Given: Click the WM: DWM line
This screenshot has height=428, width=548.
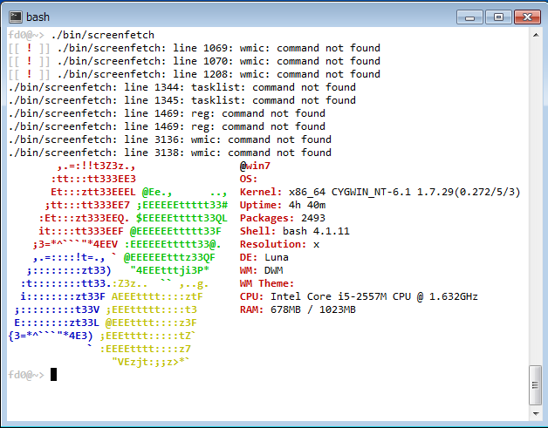Looking at the screenshot, I should pos(262,270).
